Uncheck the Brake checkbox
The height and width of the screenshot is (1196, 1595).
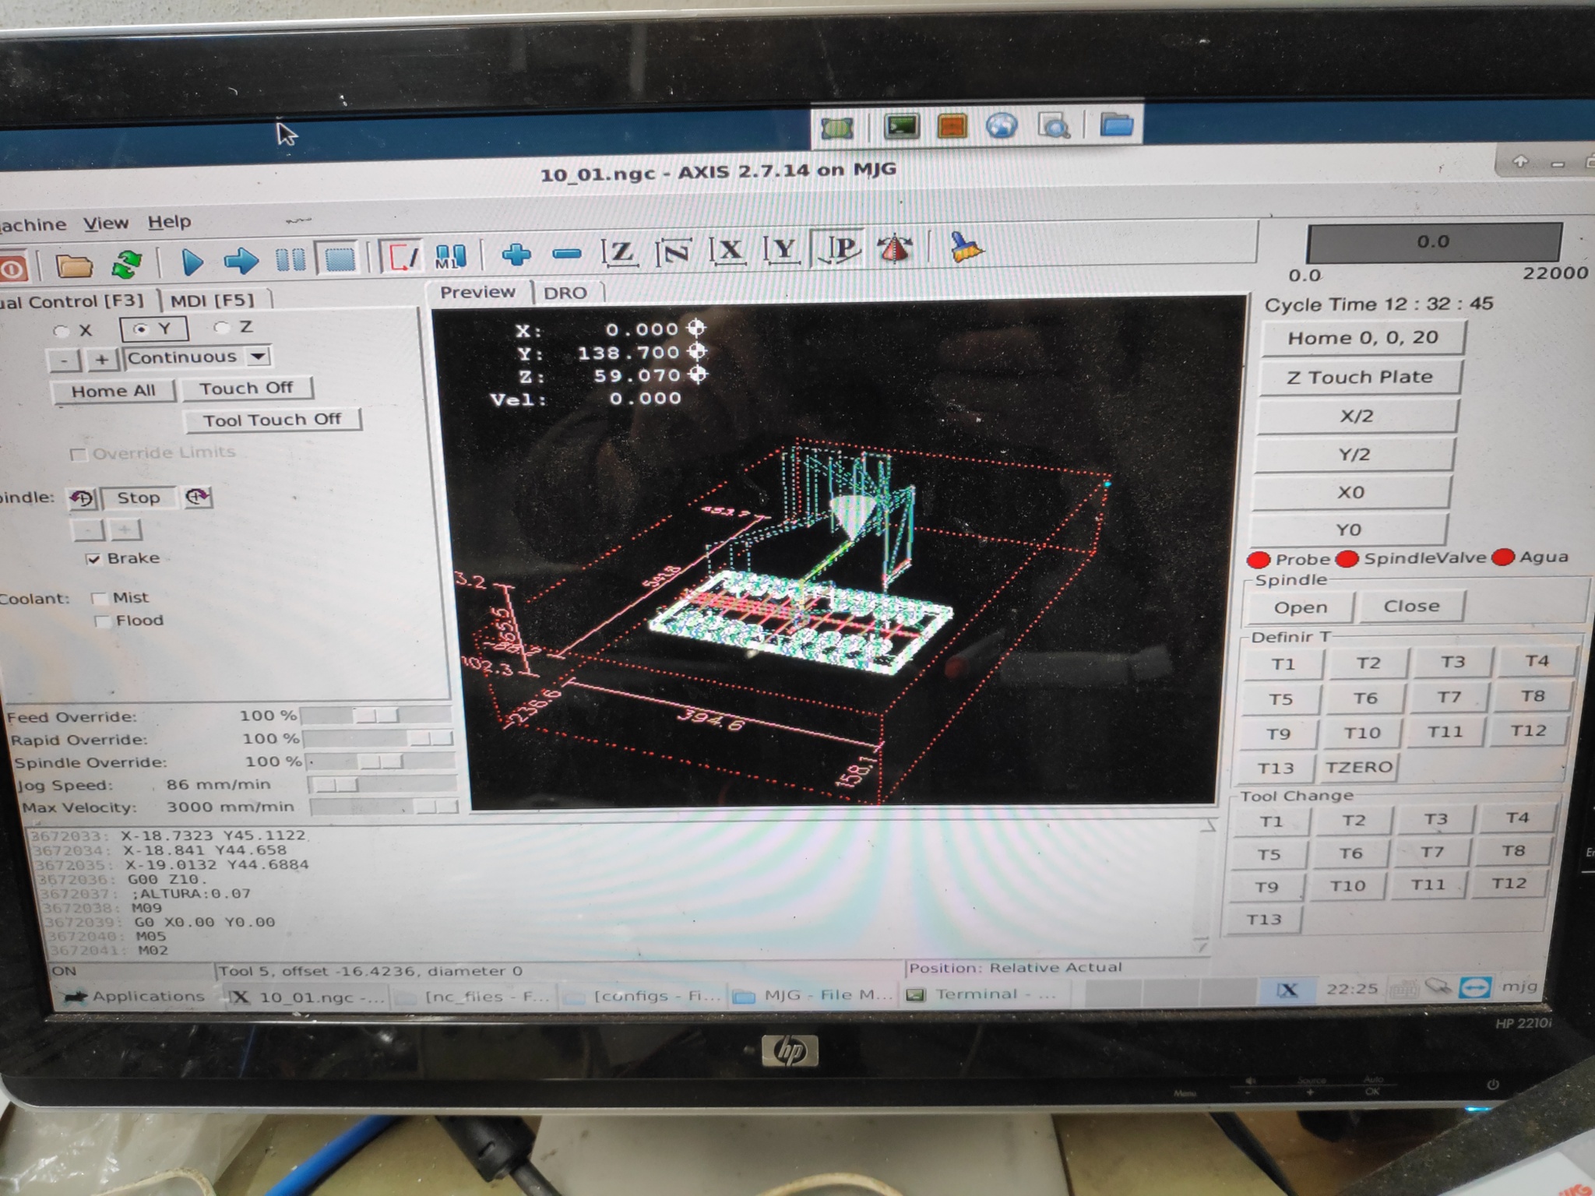pyautogui.click(x=93, y=559)
